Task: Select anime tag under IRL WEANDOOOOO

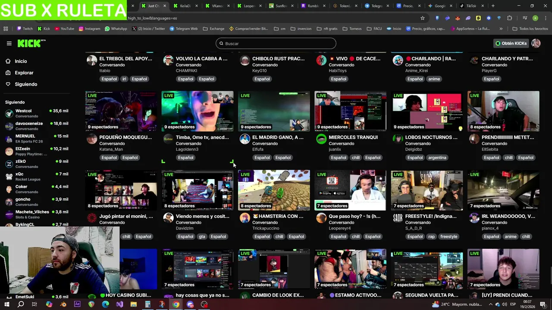Action: [x=510, y=236]
